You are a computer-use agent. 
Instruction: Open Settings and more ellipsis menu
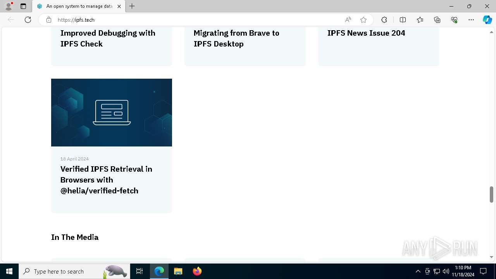click(x=471, y=20)
